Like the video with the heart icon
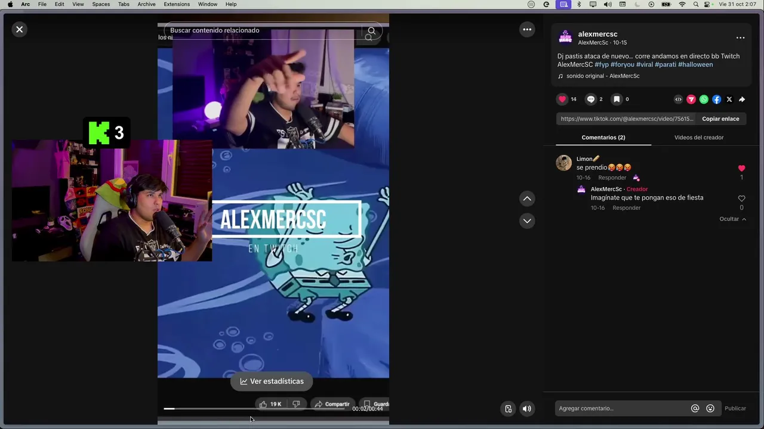 click(562, 100)
